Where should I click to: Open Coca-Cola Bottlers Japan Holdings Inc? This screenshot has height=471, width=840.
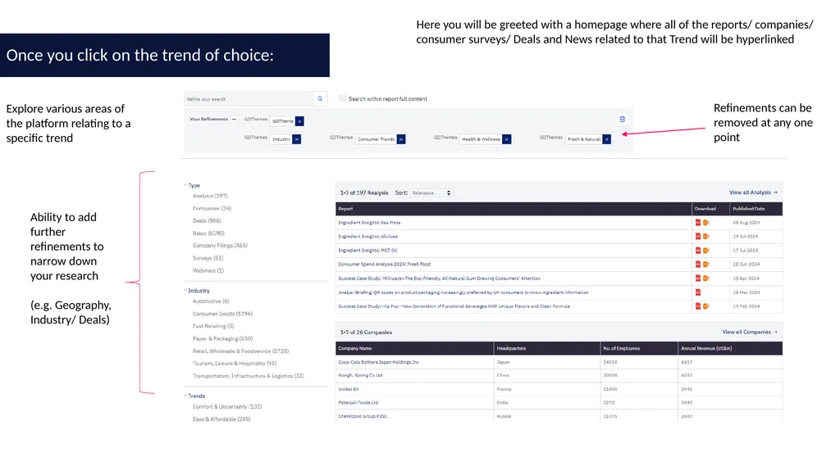378,362
